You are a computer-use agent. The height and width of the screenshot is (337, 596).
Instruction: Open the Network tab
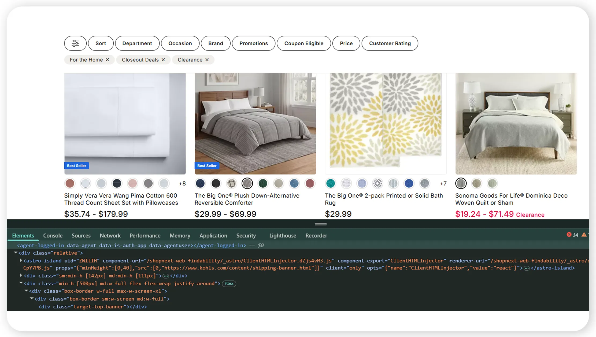point(110,235)
